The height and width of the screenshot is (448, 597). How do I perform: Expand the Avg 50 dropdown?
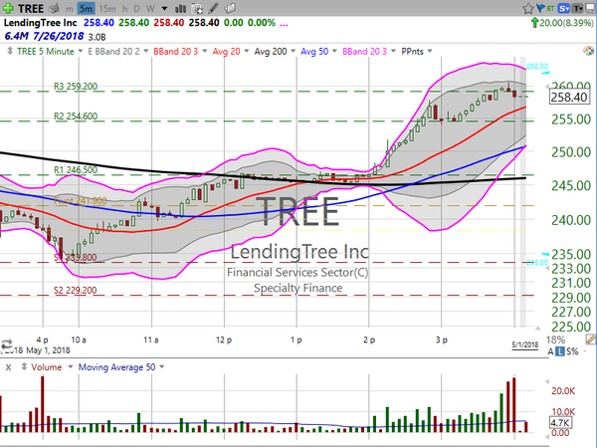(x=334, y=51)
